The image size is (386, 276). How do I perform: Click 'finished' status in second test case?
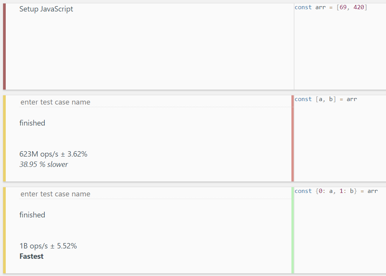pos(32,215)
